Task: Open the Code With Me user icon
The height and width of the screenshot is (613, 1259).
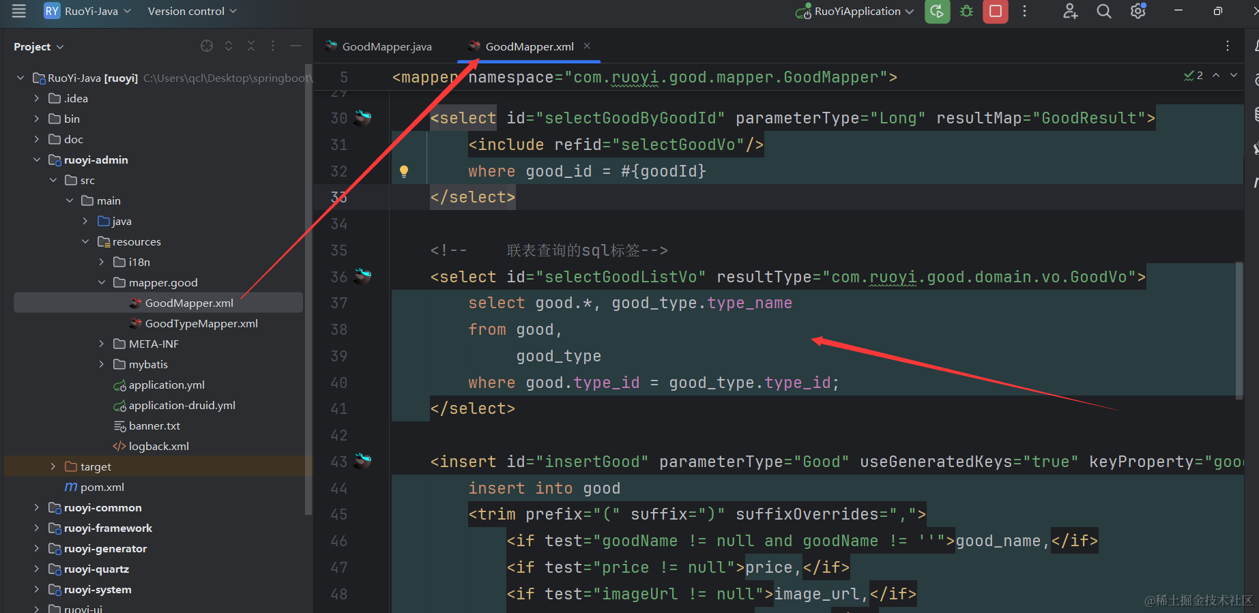Action: [x=1070, y=12]
